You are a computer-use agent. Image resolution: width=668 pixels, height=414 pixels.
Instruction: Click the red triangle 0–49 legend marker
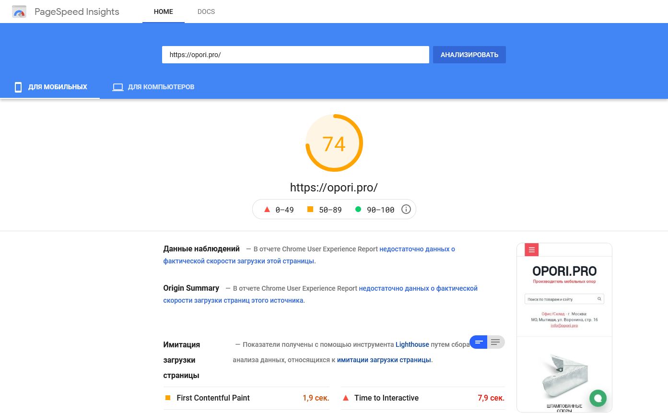coord(267,209)
